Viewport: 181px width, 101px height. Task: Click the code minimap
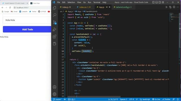174,18
